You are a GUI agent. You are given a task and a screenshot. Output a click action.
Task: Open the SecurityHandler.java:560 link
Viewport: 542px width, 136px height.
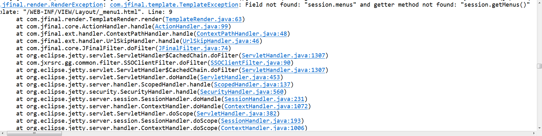(242, 92)
